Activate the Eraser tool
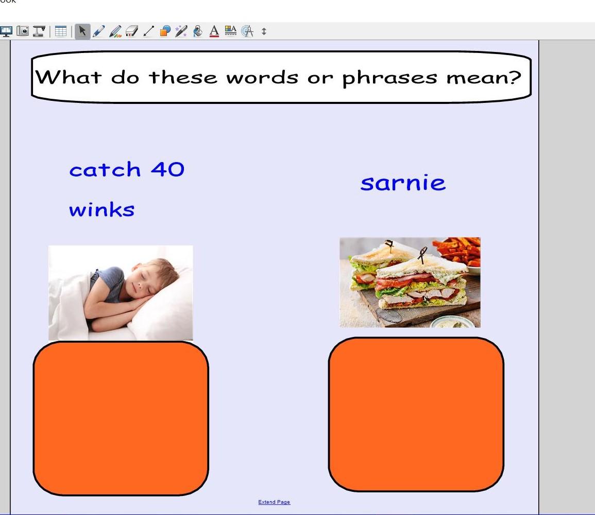 pyautogui.click(x=132, y=31)
